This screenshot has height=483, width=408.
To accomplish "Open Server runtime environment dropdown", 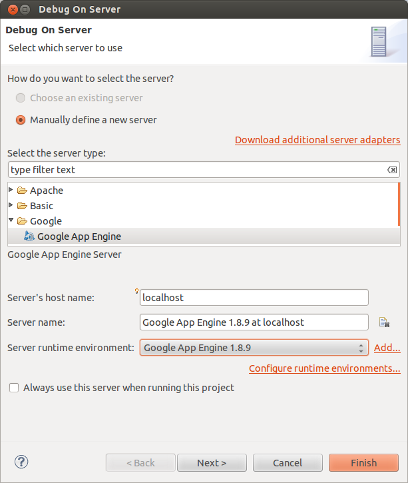I will click(x=253, y=348).
